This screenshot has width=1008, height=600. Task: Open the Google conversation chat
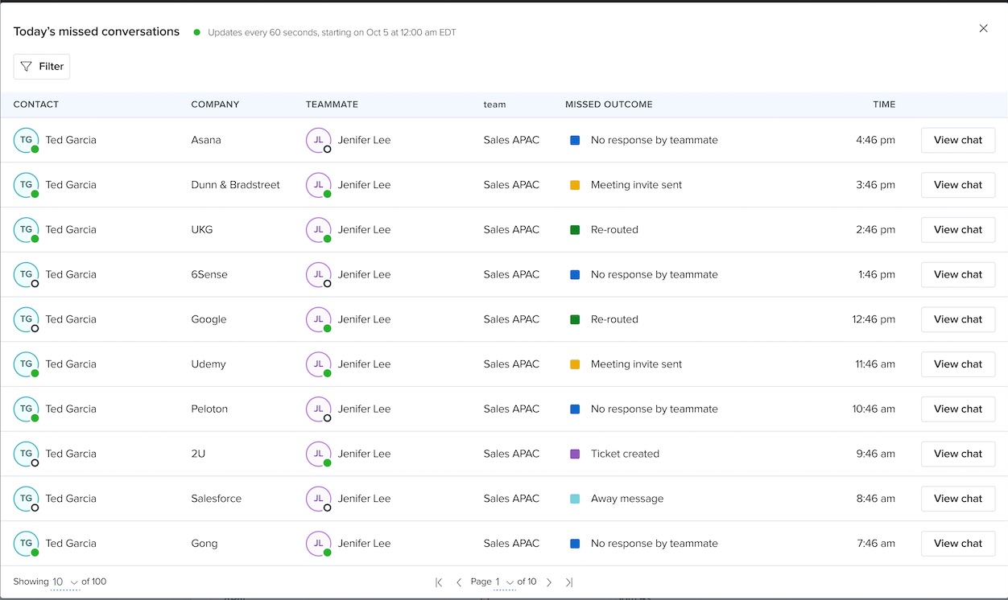958,319
